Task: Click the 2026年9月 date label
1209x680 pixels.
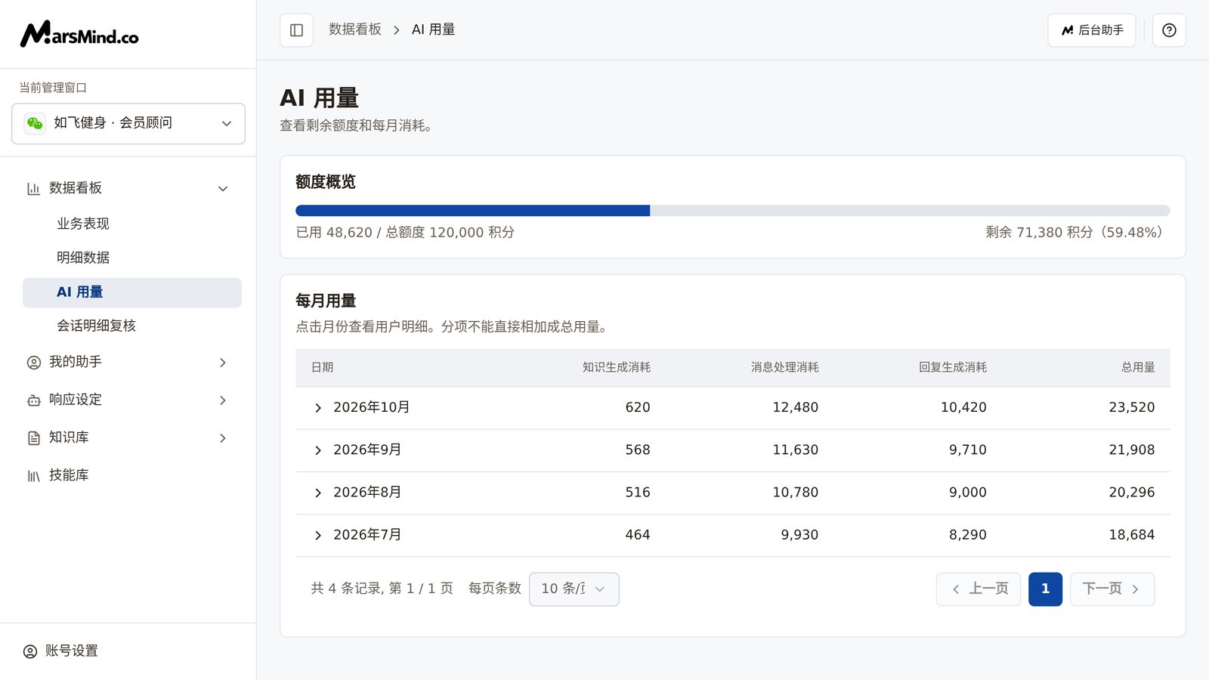Action: tap(367, 450)
